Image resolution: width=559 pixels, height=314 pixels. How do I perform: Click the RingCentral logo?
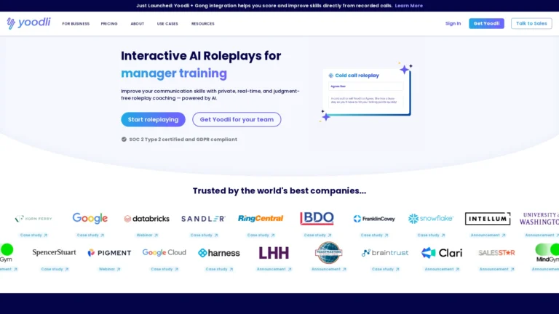261,219
